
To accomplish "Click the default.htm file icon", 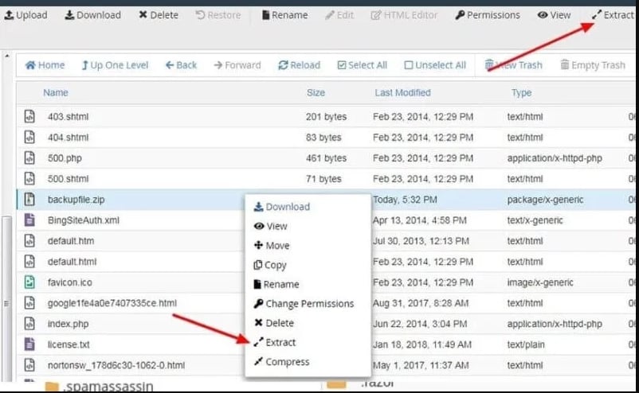I will (x=29, y=241).
